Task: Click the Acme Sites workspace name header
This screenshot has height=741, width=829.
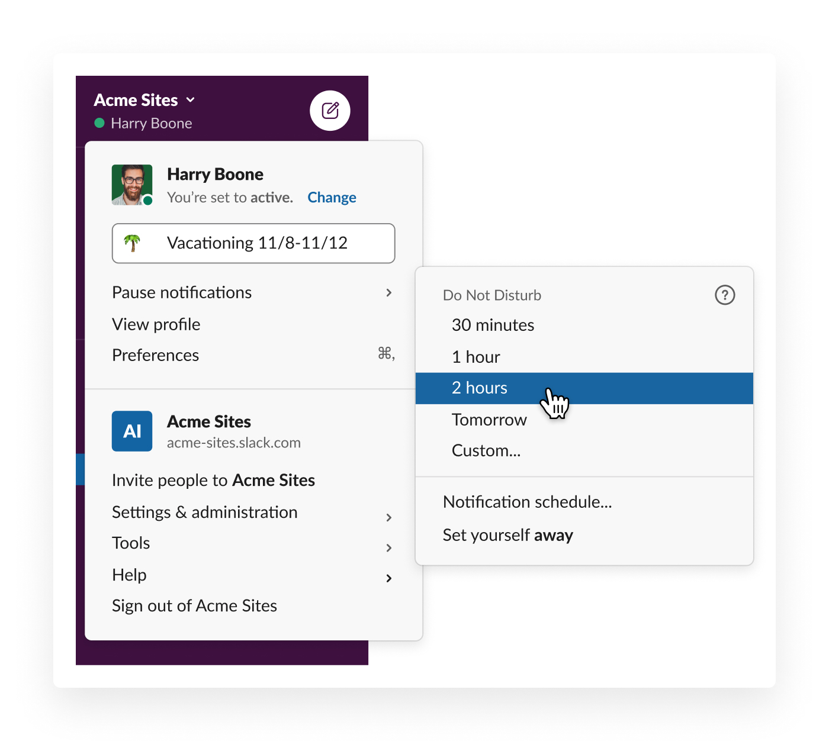Action: tap(136, 100)
